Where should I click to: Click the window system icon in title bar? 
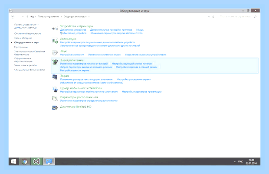click(11, 11)
